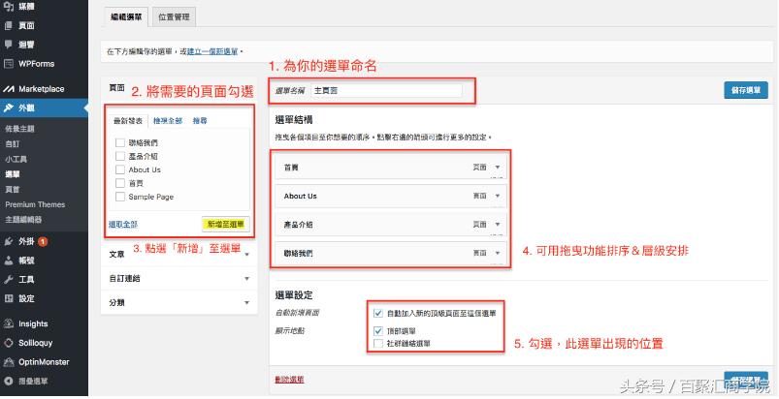The width and height of the screenshot is (779, 399).
Task: Click the 新增至選單 add to menu button
Action: (x=226, y=224)
